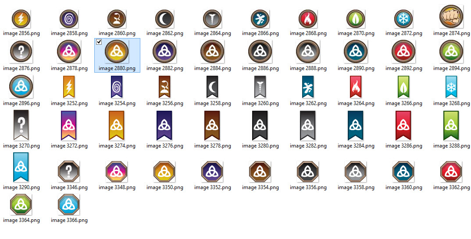
Task: Click the 'image 3290.png' label text
Action: tap(21, 187)
